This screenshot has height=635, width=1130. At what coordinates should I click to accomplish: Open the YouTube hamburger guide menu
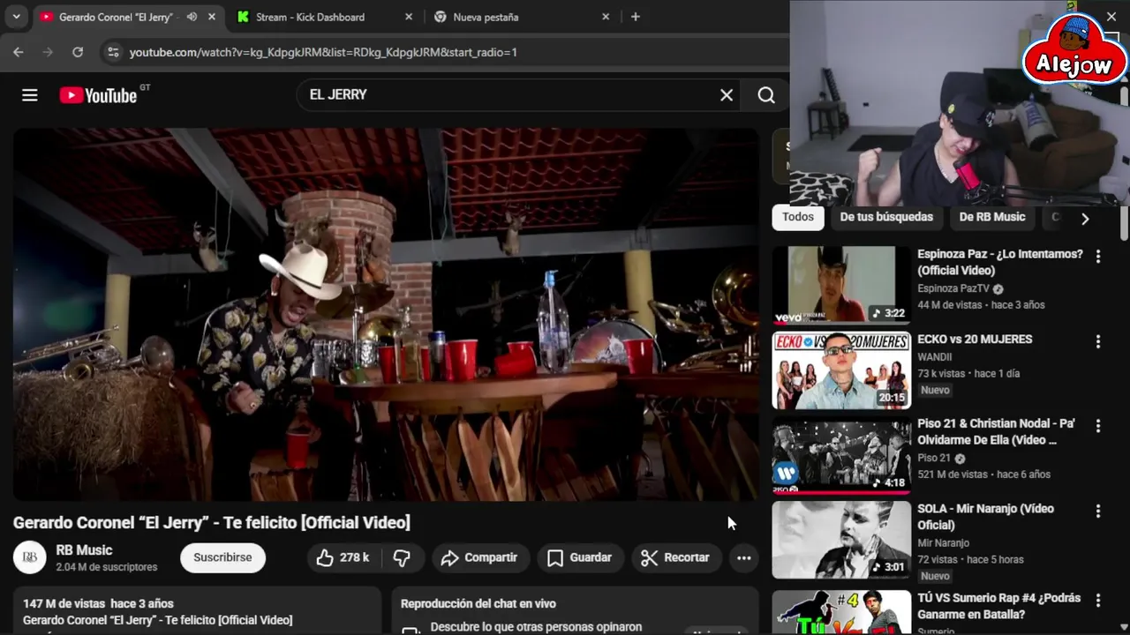30,95
